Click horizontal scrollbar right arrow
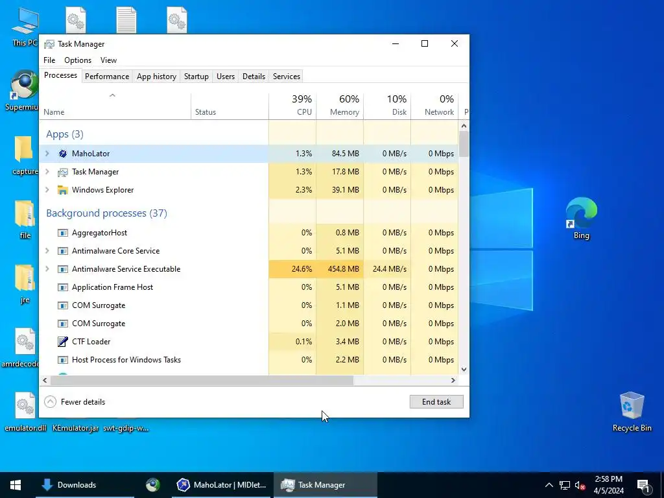The width and height of the screenshot is (664, 498). pyautogui.click(x=453, y=380)
